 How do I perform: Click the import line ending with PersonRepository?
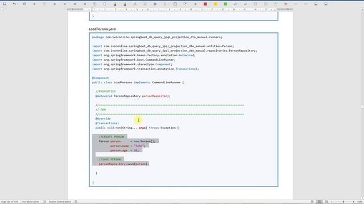tap(175, 50)
